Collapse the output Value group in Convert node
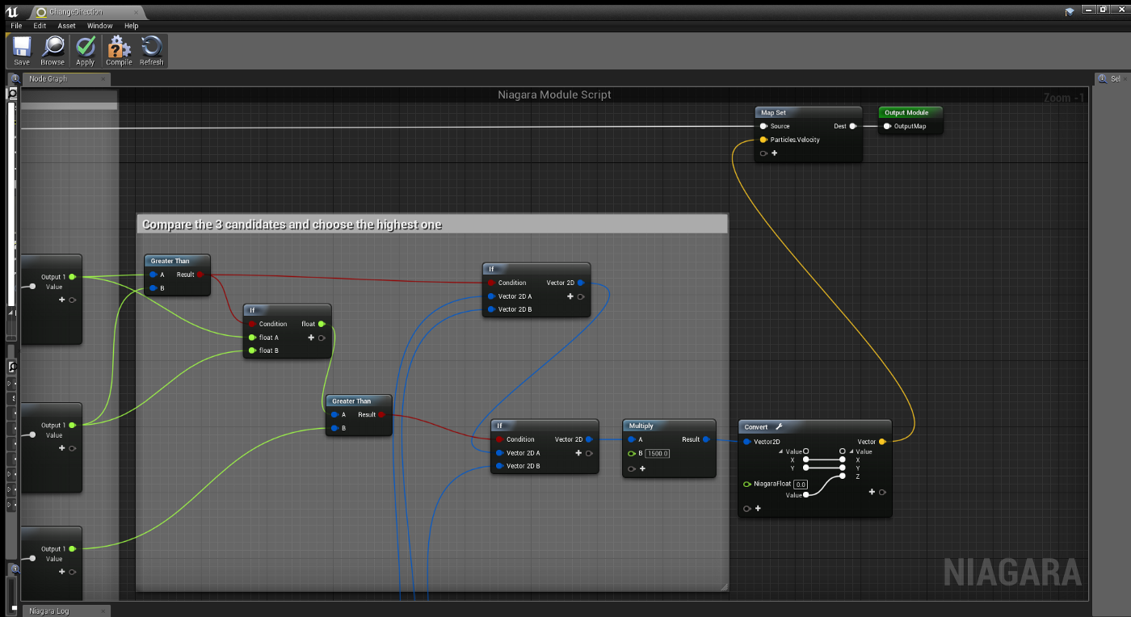 tap(851, 451)
